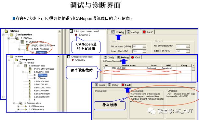Click stepper beside Inputs Nb. of words field
The width and height of the screenshot is (199, 120).
coord(144,46)
